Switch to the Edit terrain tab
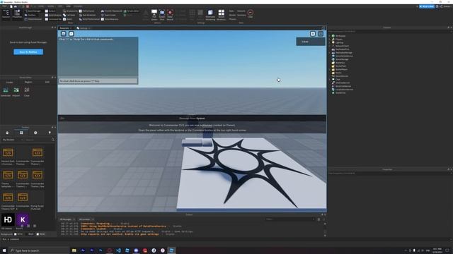The image size is (453, 254). pos(47,82)
